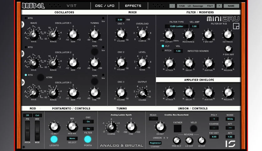Click the white square icon under MiniBru logo
Viewport: 262px width, 151px height.
point(236,26)
